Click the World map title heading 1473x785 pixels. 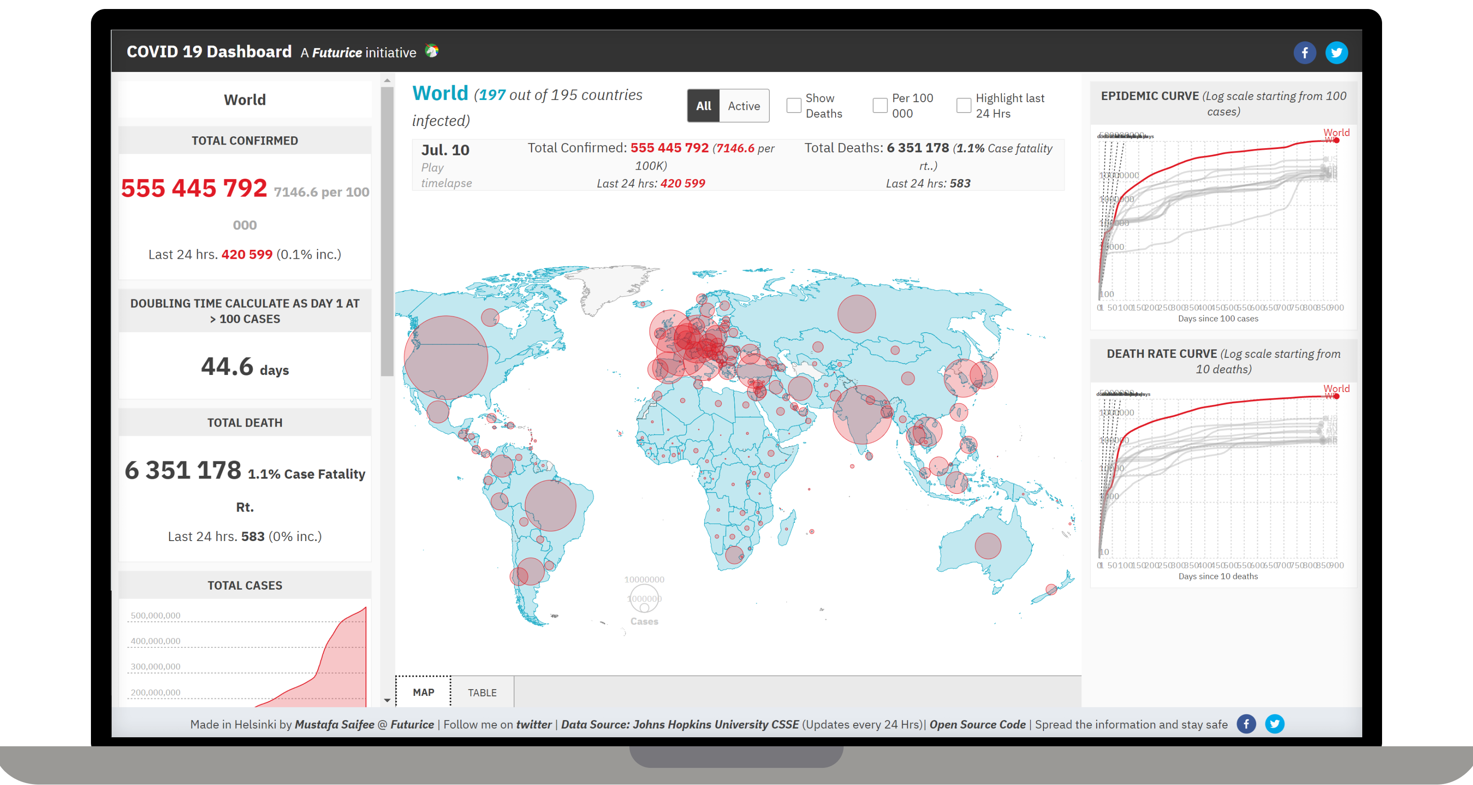point(440,93)
